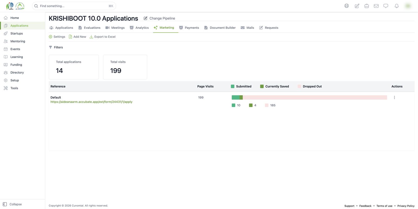Open the Document Builder tab
Screen dimensions: 418x209
coord(220,28)
